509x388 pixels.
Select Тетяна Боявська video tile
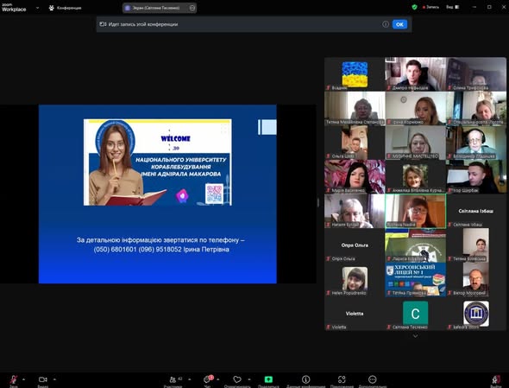pyautogui.click(x=476, y=245)
